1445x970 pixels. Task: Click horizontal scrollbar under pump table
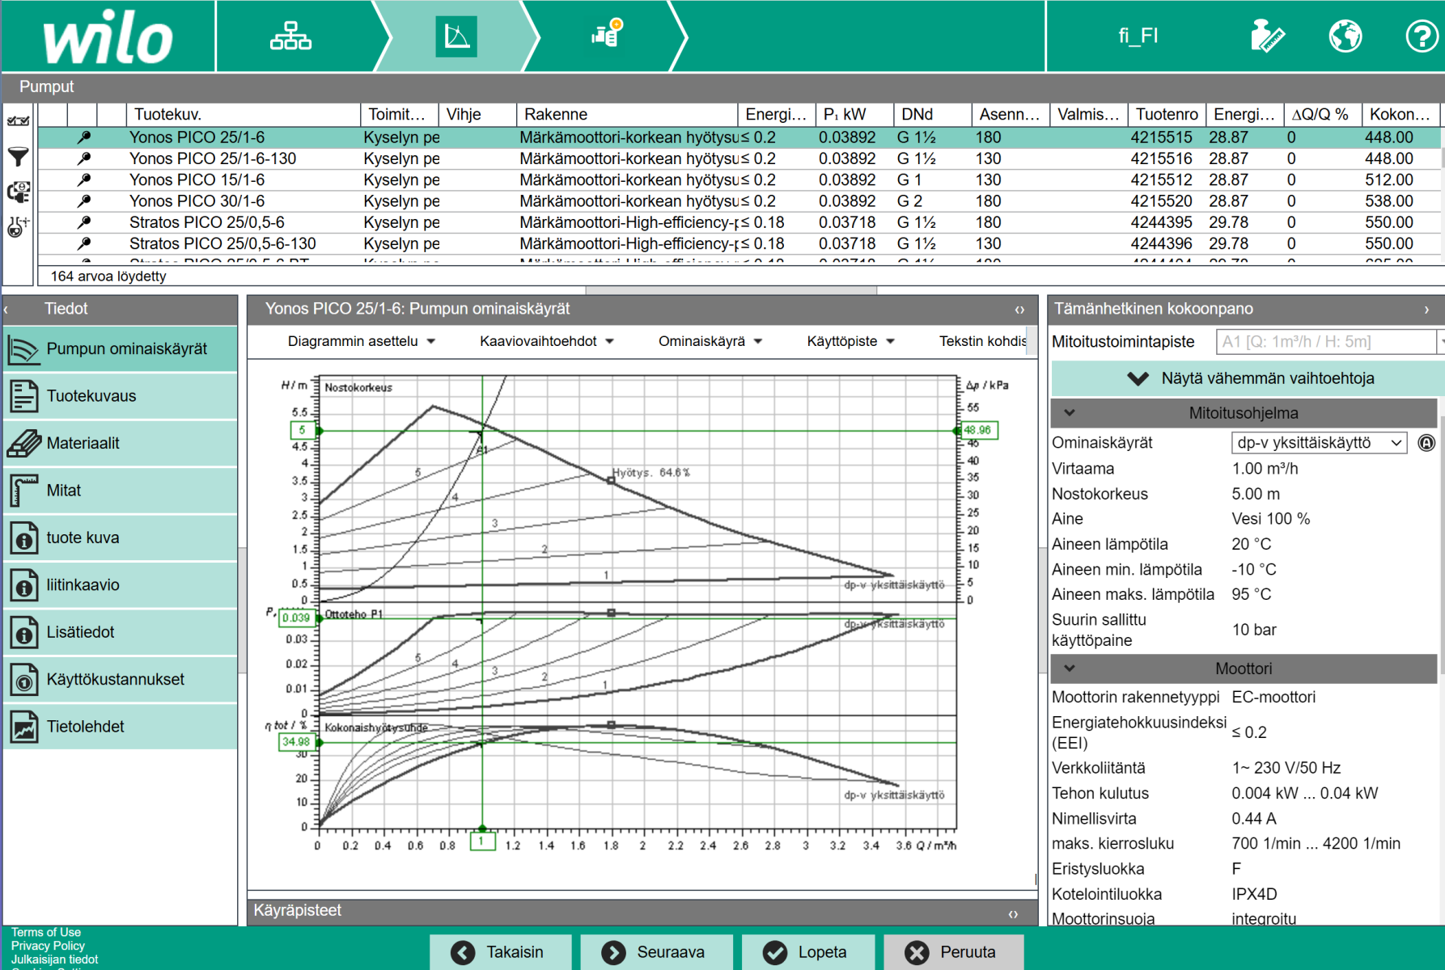(731, 290)
